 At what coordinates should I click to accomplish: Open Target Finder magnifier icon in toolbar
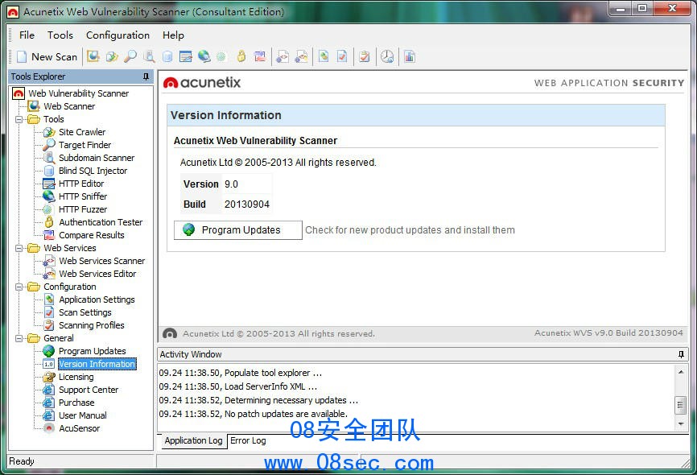[130, 56]
